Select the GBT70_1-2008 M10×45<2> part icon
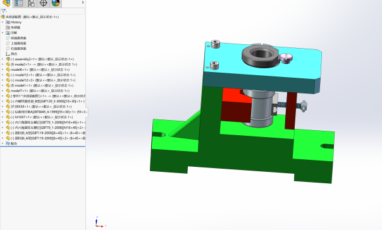382x230 pixels. click(x=8, y=128)
